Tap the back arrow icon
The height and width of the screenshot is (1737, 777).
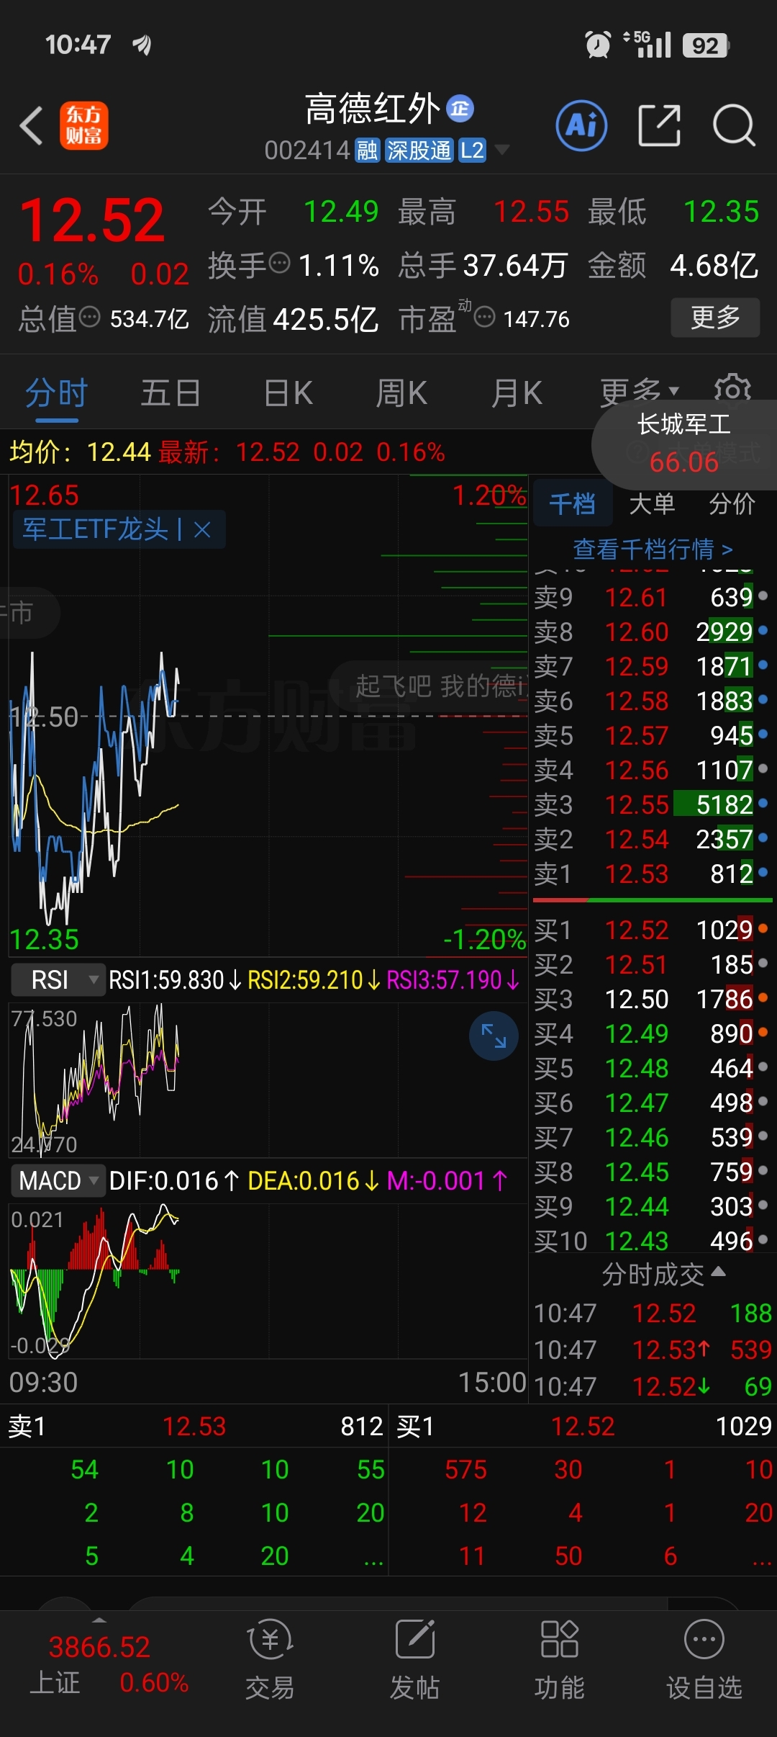click(31, 125)
